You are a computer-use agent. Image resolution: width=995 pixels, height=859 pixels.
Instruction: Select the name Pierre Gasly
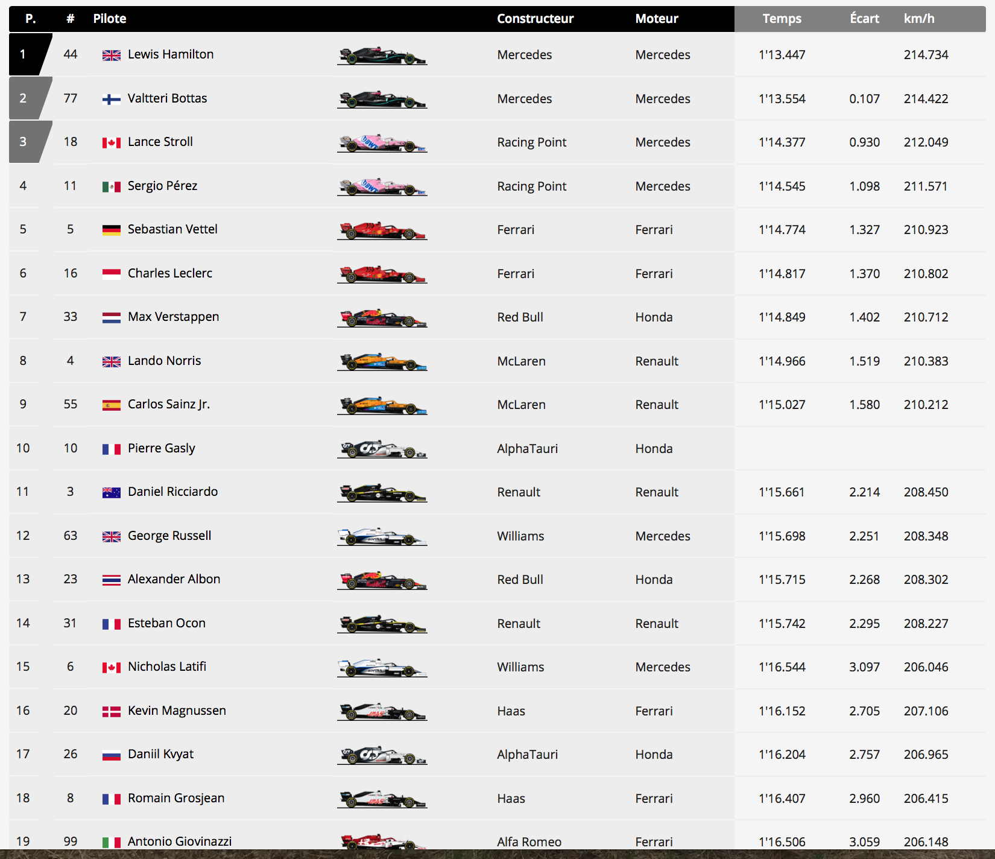point(161,448)
